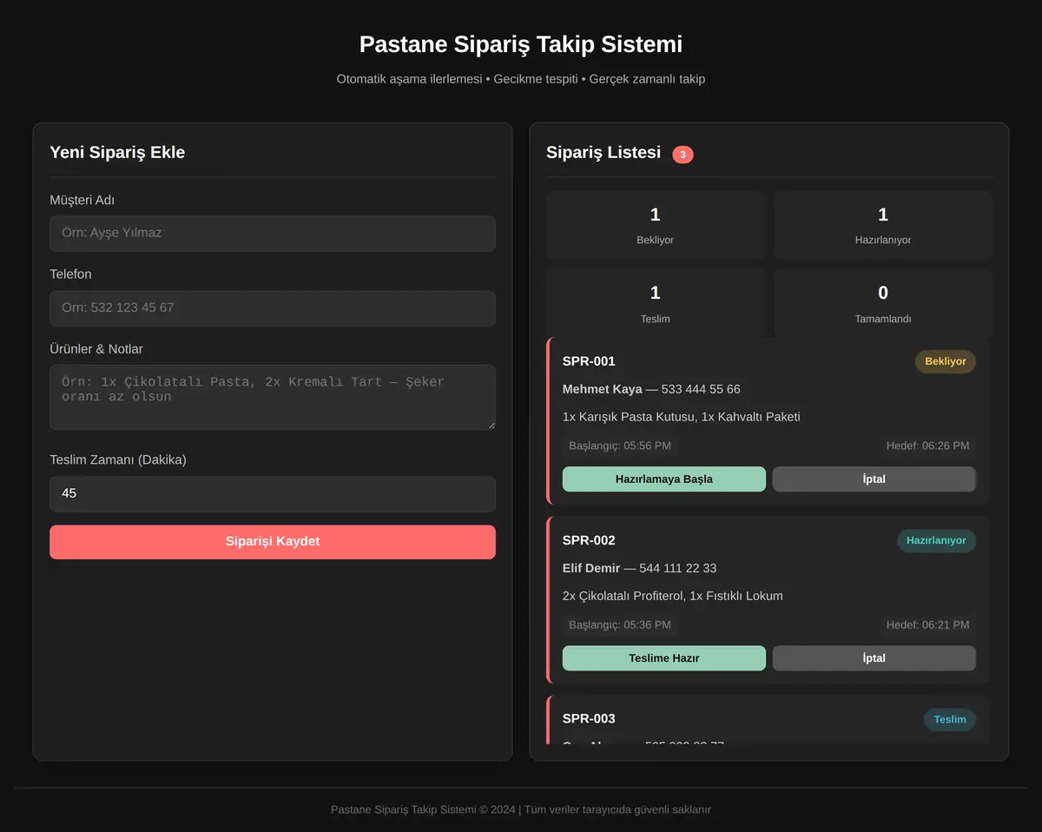Click the items text '2x Çikolatalı Profiterol'
The width and height of the screenshot is (1042, 832).
623,596
